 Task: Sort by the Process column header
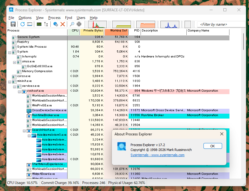click(x=37, y=32)
